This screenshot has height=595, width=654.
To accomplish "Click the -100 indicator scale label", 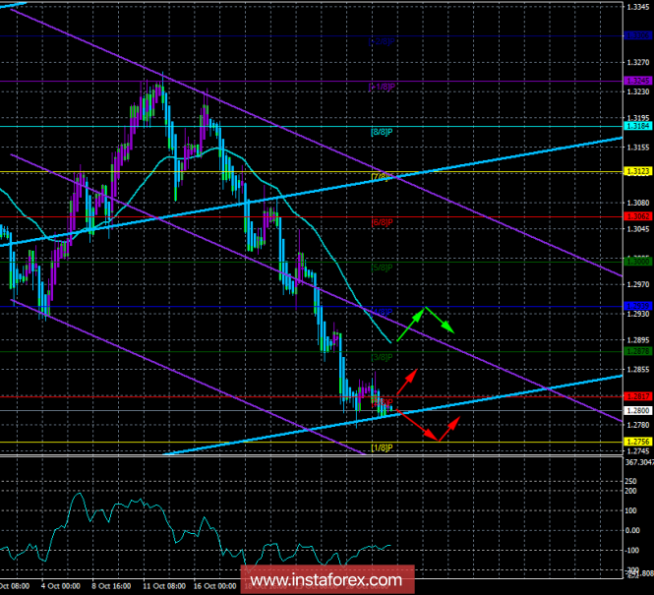I will click(x=632, y=551).
